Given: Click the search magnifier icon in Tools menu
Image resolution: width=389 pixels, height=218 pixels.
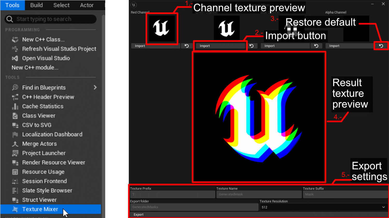Looking at the screenshot, I should (x=10, y=19).
